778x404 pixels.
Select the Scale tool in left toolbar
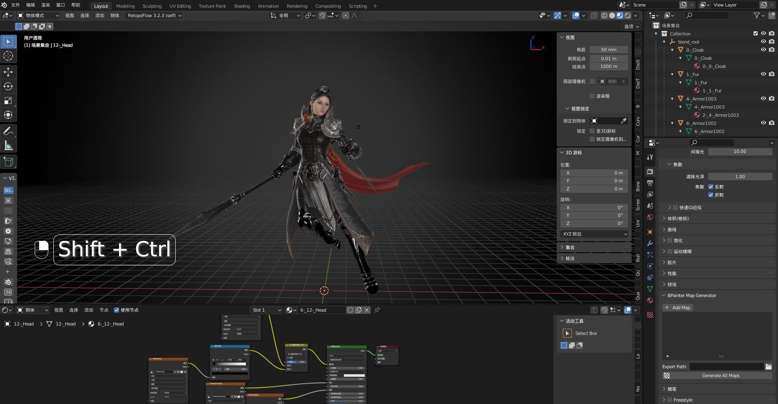point(8,100)
